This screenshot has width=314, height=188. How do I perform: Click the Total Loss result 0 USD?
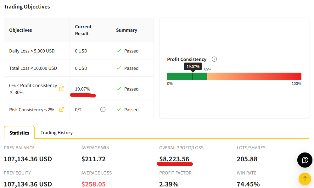pyautogui.click(x=81, y=68)
